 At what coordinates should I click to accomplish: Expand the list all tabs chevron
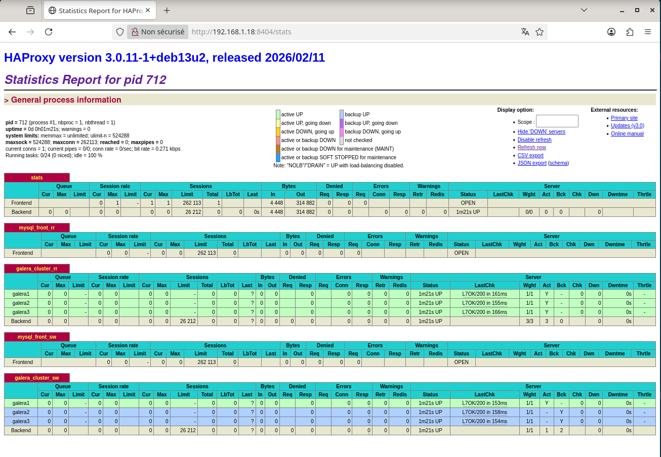click(584, 10)
